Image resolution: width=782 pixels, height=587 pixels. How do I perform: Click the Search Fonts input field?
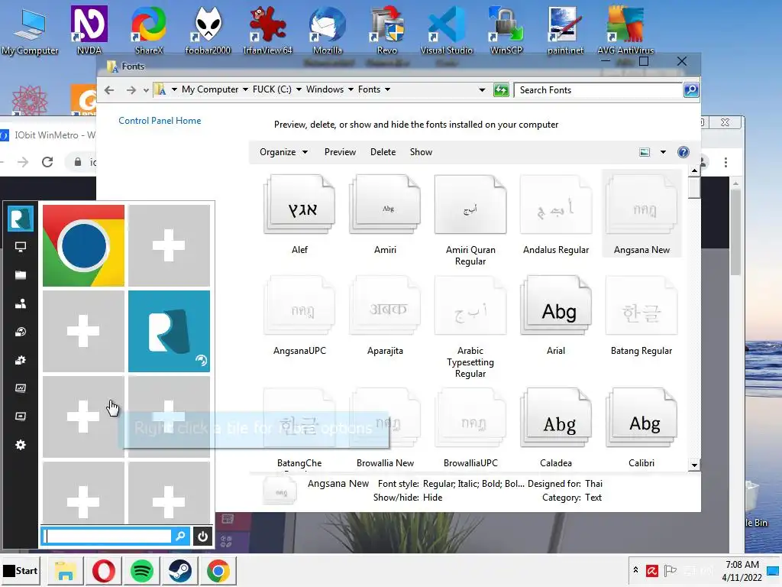coord(599,90)
